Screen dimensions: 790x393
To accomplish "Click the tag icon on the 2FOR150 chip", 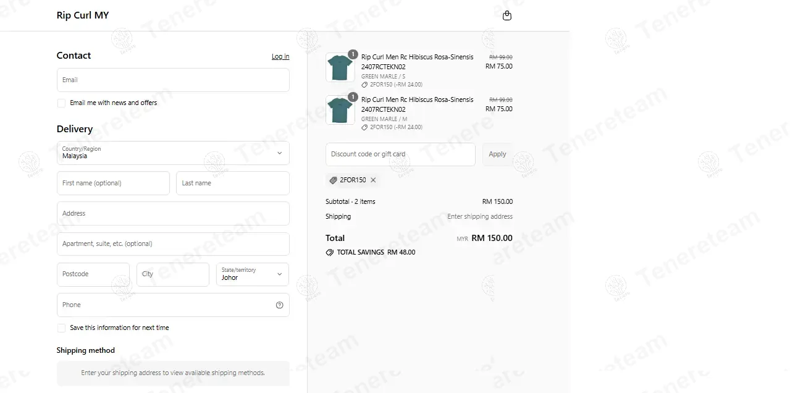I will [334, 180].
